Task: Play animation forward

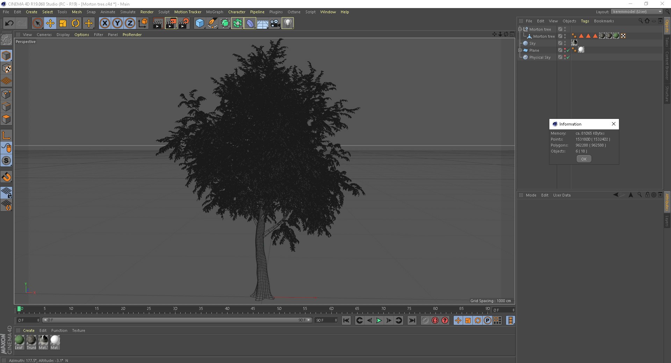Action: (x=379, y=320)
